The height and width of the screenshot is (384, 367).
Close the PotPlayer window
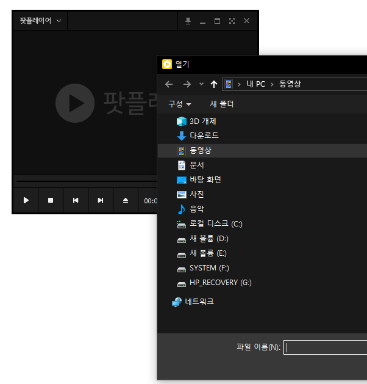(x=246, y=21)
